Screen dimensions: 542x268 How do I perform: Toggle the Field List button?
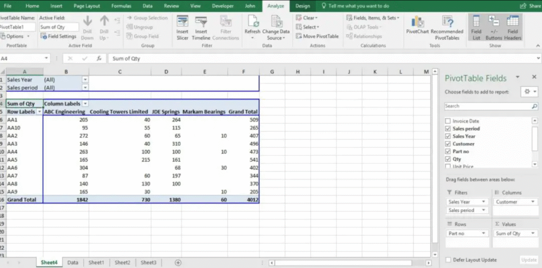coord(476,28)
